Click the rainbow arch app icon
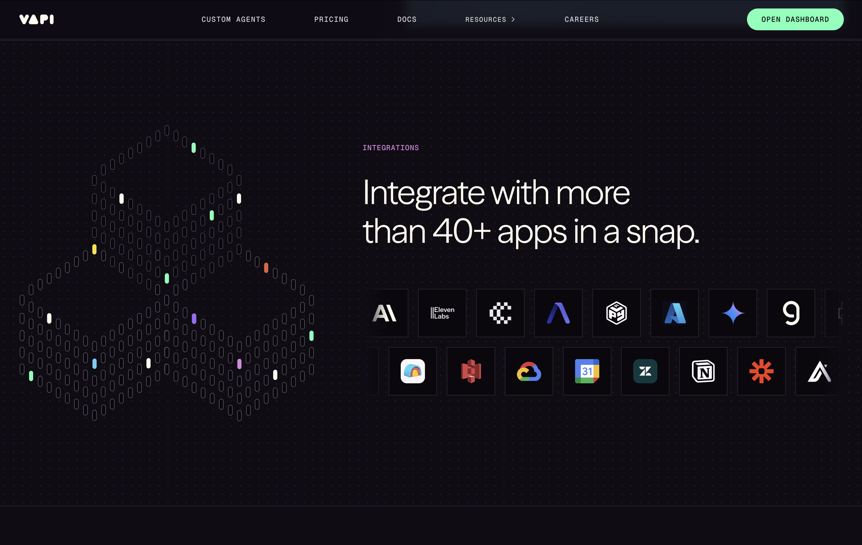862x545 pixels. (x=413, y=371)
